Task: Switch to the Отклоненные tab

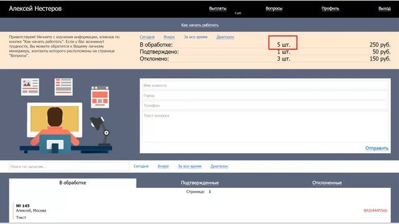Action: coord(327,183)
